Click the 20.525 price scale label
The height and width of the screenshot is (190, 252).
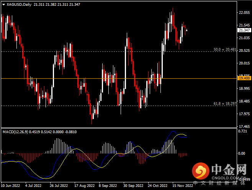coord(244,51)
